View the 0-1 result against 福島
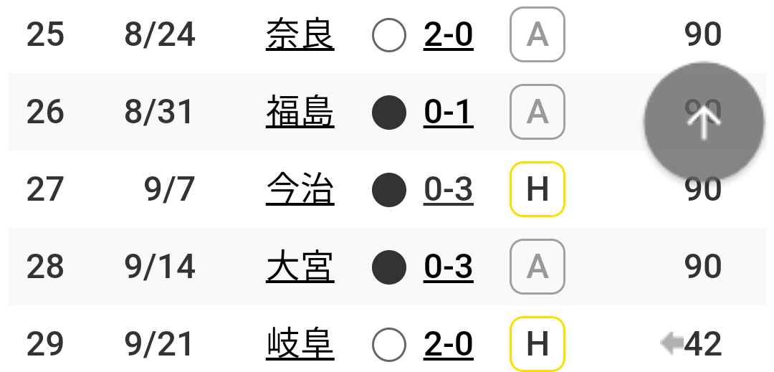 click(448, 113)
